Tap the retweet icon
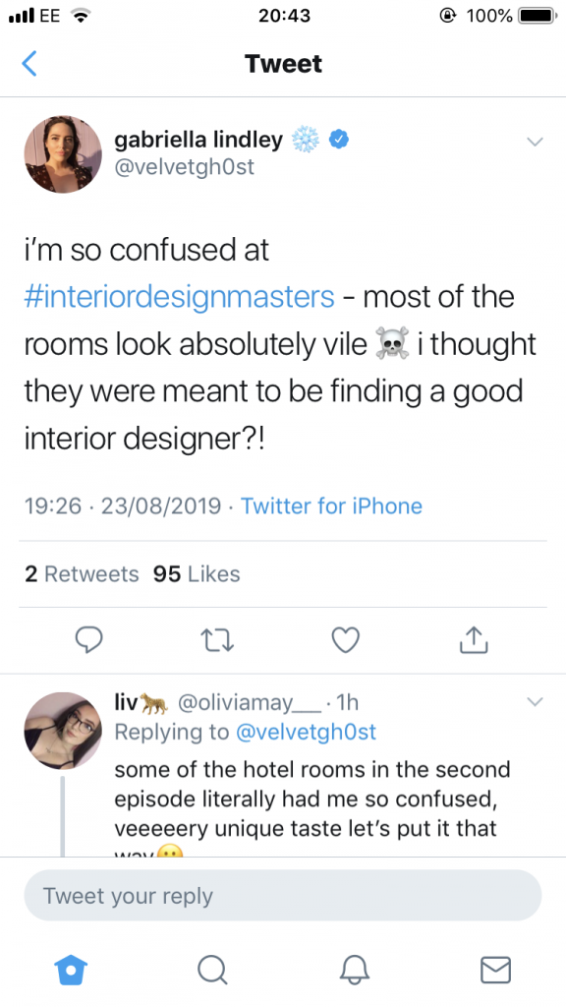 click(x=217, y=640)
